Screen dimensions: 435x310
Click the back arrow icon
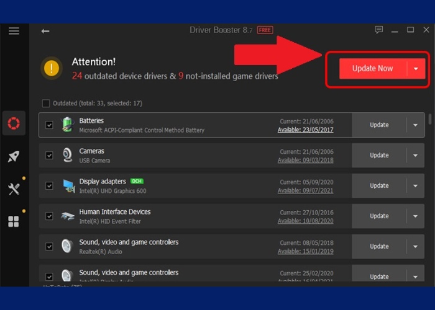pos(45,31)
